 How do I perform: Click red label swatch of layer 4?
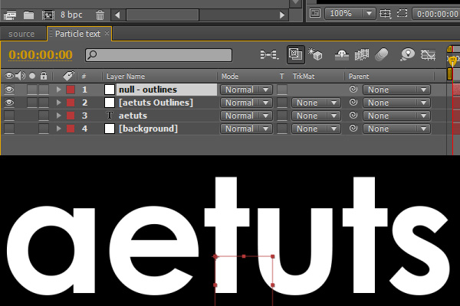coord(71,129)
